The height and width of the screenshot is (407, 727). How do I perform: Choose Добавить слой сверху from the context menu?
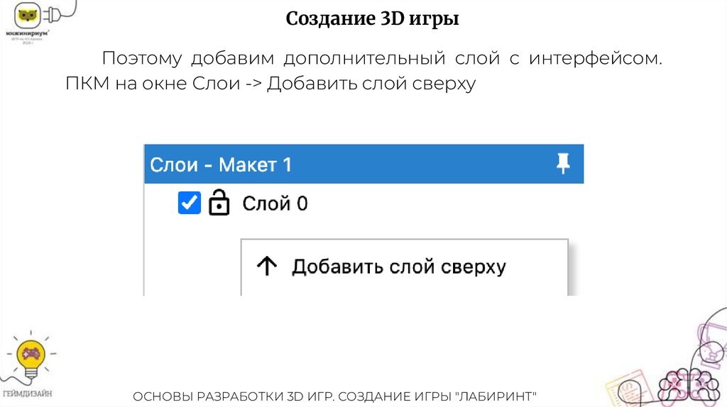pos(398,267)
